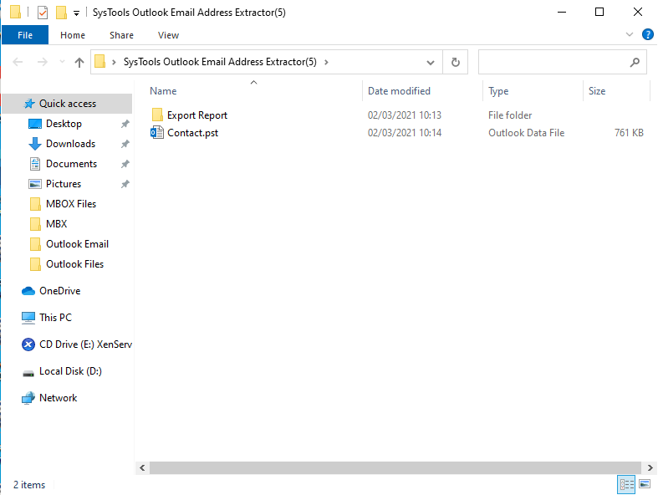Switch to the View ribbon tab
658x495 pixels.
coord(168,35)
